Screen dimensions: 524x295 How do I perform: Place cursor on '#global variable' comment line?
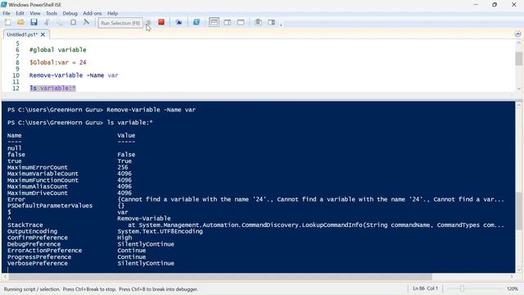58,50
